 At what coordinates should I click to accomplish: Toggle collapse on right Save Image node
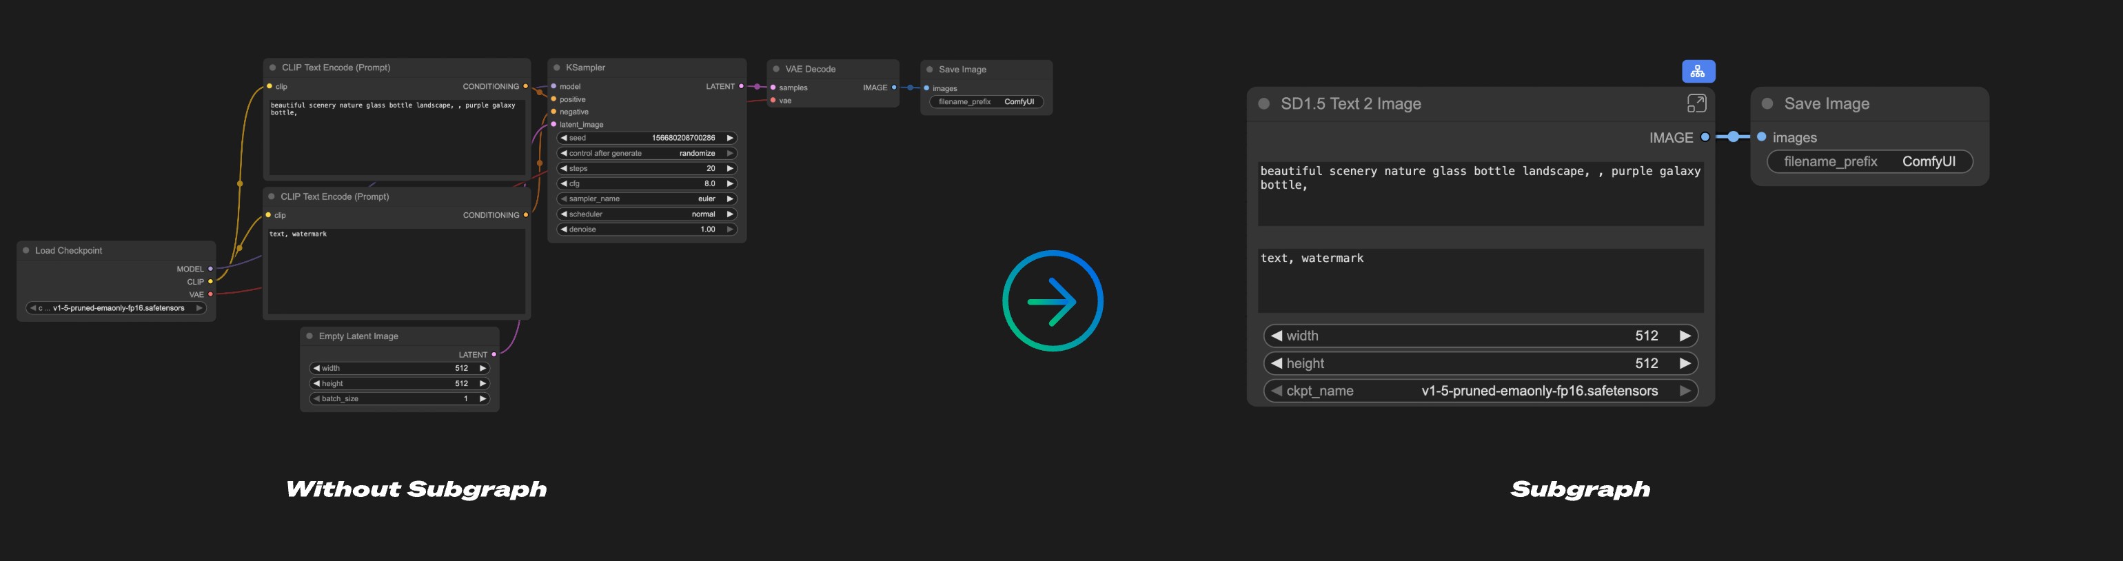coord(1767,104)
